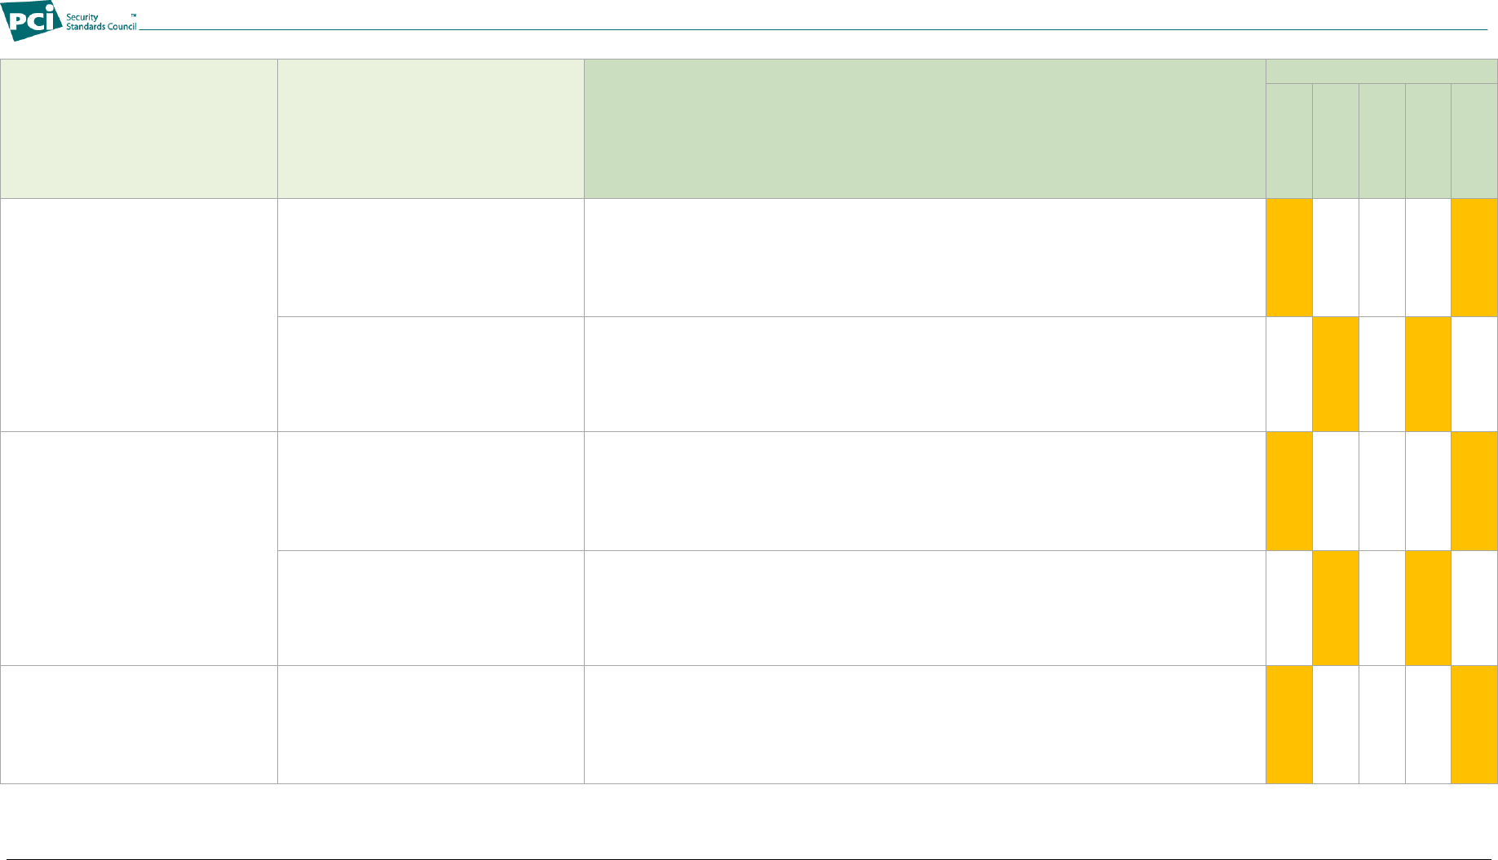Screen dimensions: 1498x860
Task: Click the orange cell in the second row, second narrow column
Action: click(x=1336, y=374)
